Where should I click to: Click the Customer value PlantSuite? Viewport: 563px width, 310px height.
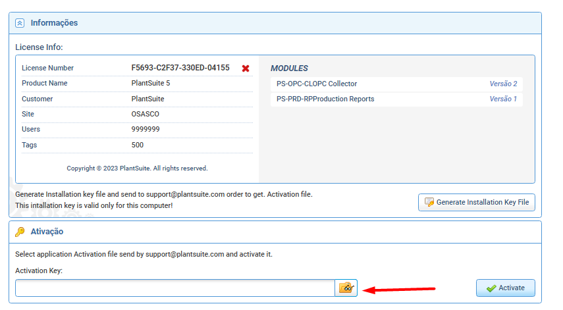147,99
